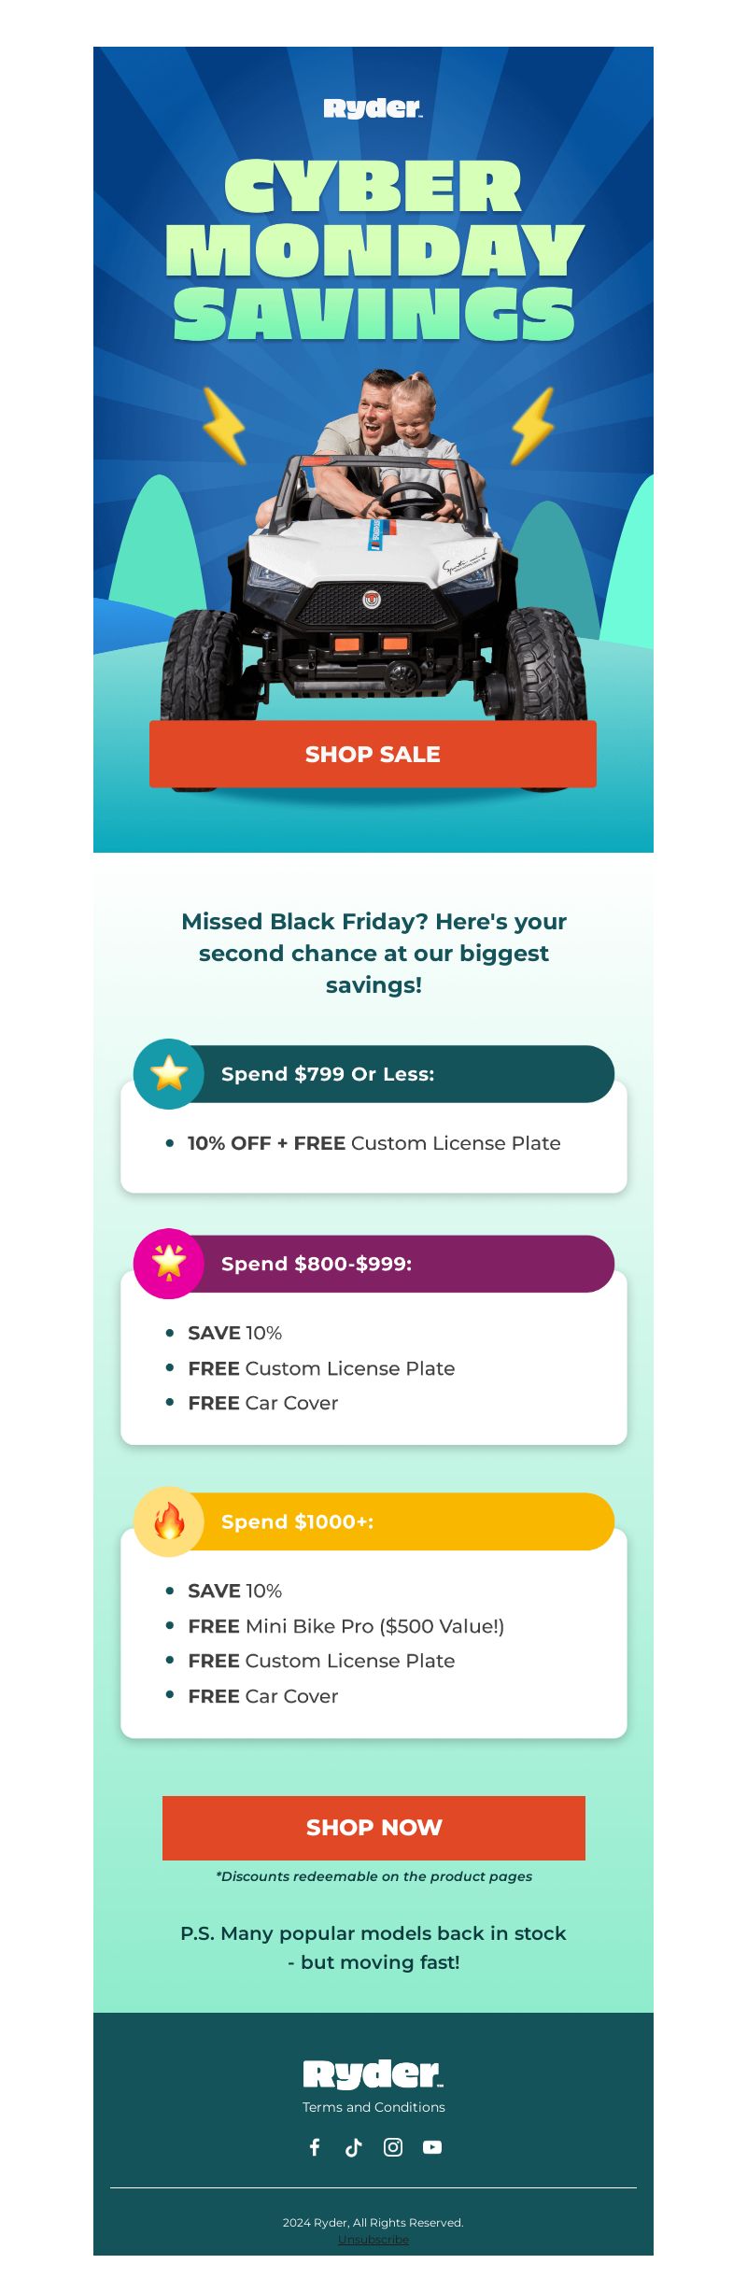Screen dimensions: 747x2292
Task: Click the Facebook icon in footer
Action: (315, 2147)
